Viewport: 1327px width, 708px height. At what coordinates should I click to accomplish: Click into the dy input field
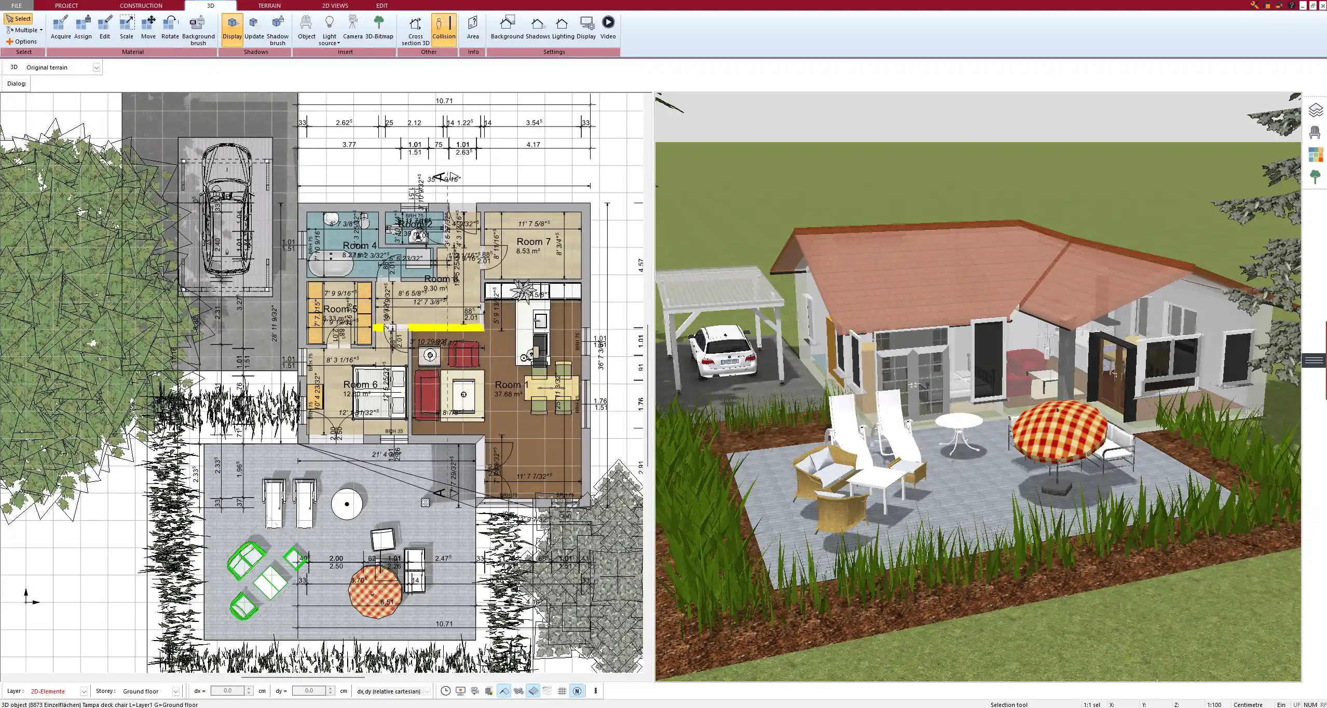[x=309, y=691]
